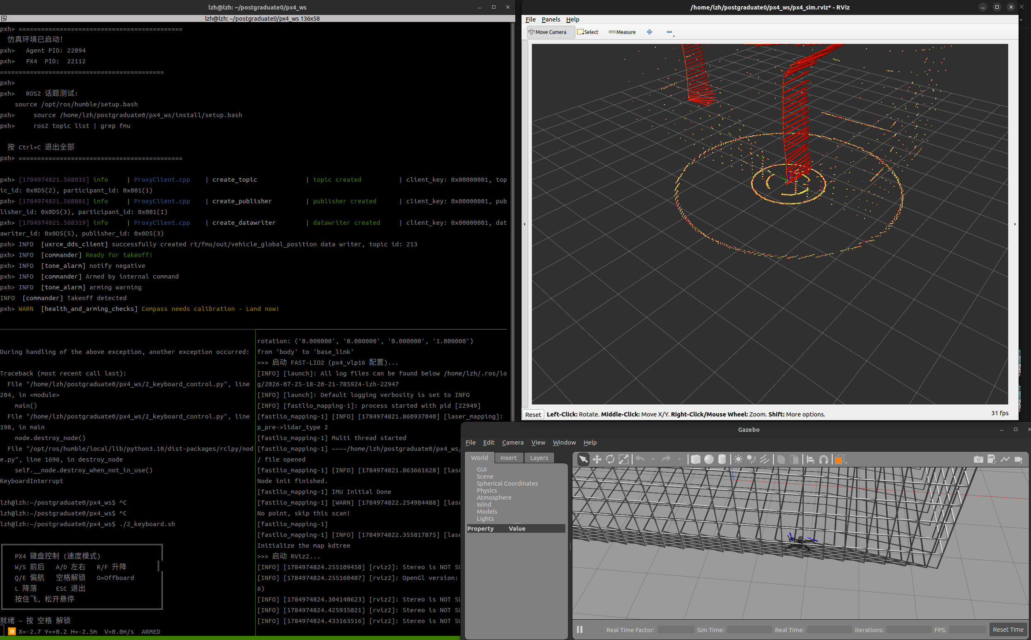Open Gazebo log recording icon
The width and height of the screenshot is (1031, 640).
[991, 460]
